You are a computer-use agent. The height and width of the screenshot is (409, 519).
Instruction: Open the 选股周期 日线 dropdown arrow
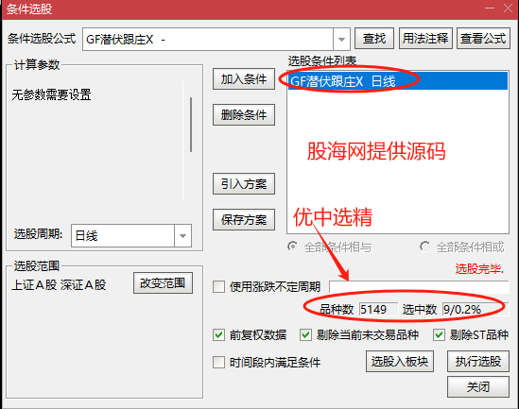(x=182, y=236)
